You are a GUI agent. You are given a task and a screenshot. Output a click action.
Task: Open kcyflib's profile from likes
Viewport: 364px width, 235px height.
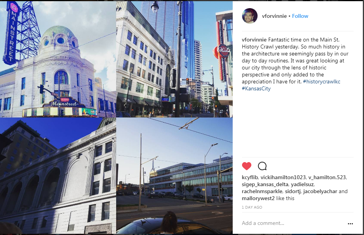250,178
